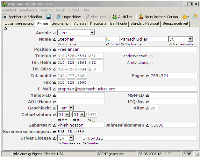Click the lock icon beside Position field
Viewport: 200px width, 157px height.
54,49
